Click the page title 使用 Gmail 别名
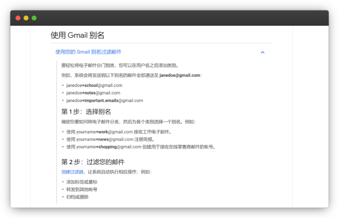 (77, 35)
